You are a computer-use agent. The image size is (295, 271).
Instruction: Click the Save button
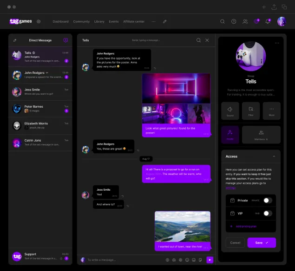tap(262, 243)
